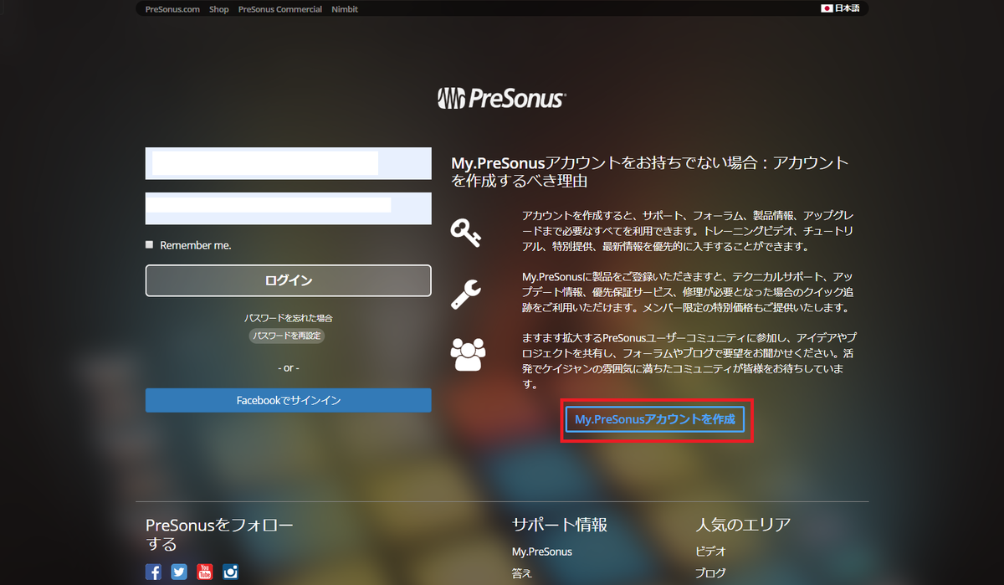The width and height of the screenshot is (1004, 585).
Task: Open the YouTube channel icon
Action: pos(204,572)
